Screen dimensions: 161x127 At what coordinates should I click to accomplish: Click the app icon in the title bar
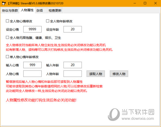pos(4,3)
